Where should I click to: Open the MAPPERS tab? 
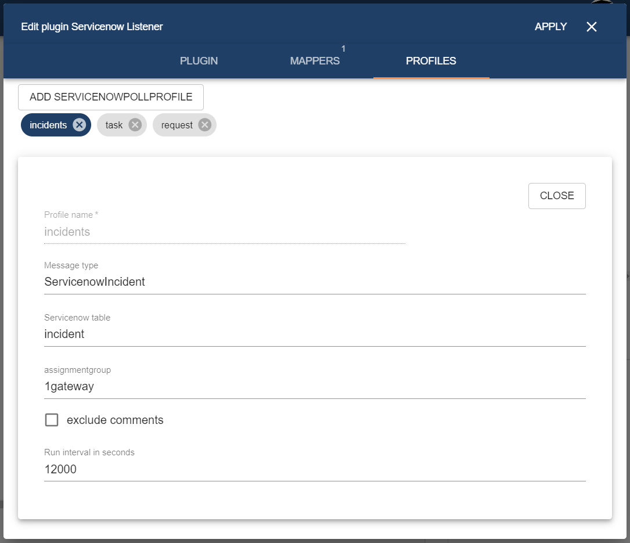coord(315,61)
